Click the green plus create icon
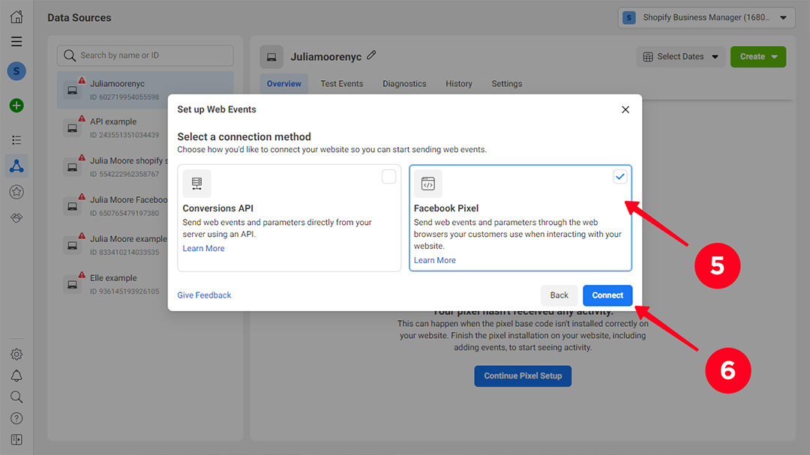 click(x=16, y=106)
